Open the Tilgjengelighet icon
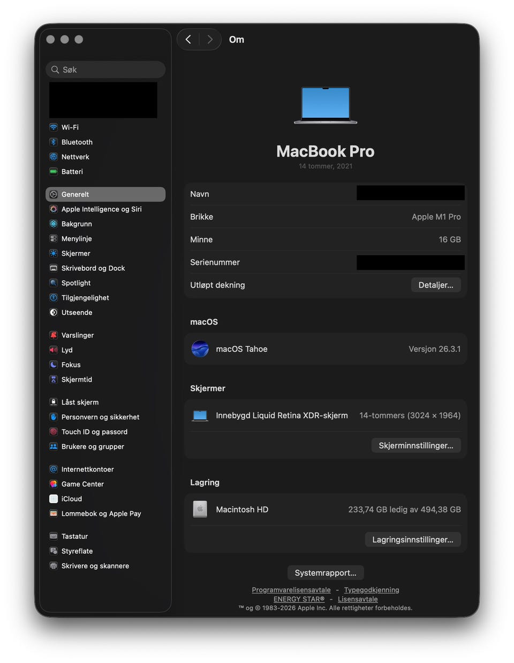The image size is (514, 663). tap(54, 298)
